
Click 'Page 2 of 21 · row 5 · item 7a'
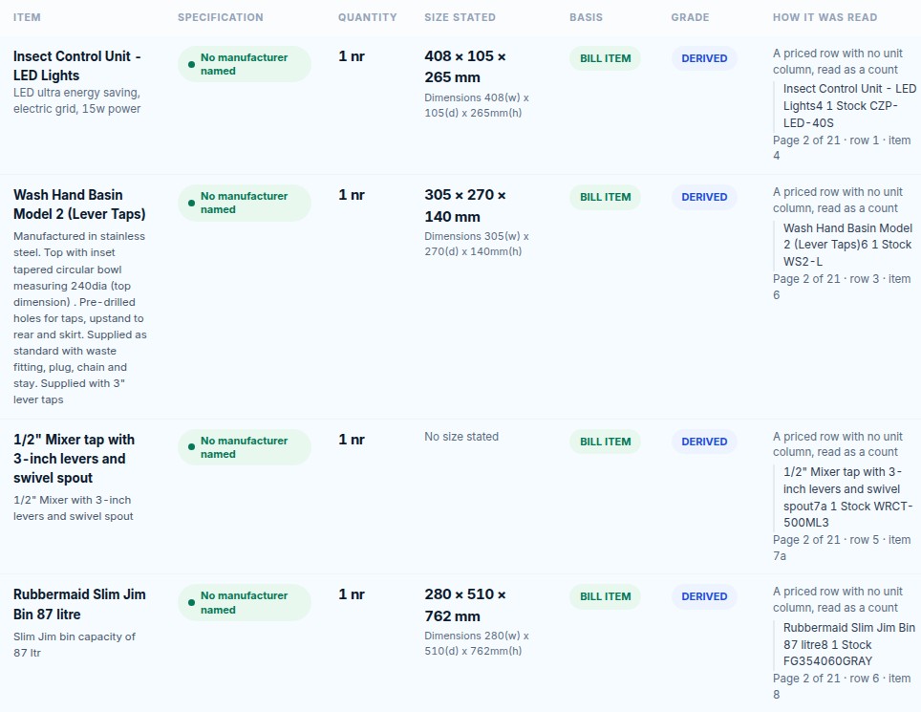[x=842, y=548]
